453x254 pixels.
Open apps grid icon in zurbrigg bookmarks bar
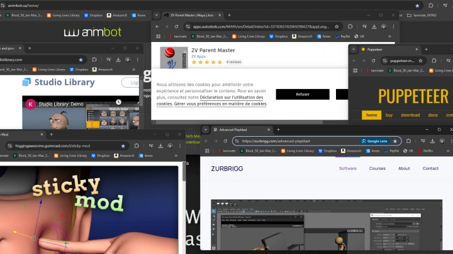(x=207, y=151)
